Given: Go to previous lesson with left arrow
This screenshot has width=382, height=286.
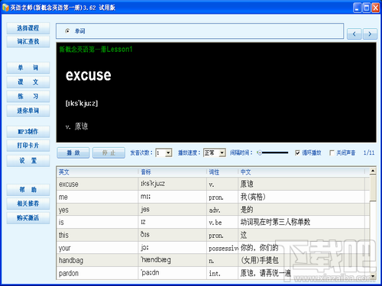Looking at the screenshot, I should (x=354, y=34).
